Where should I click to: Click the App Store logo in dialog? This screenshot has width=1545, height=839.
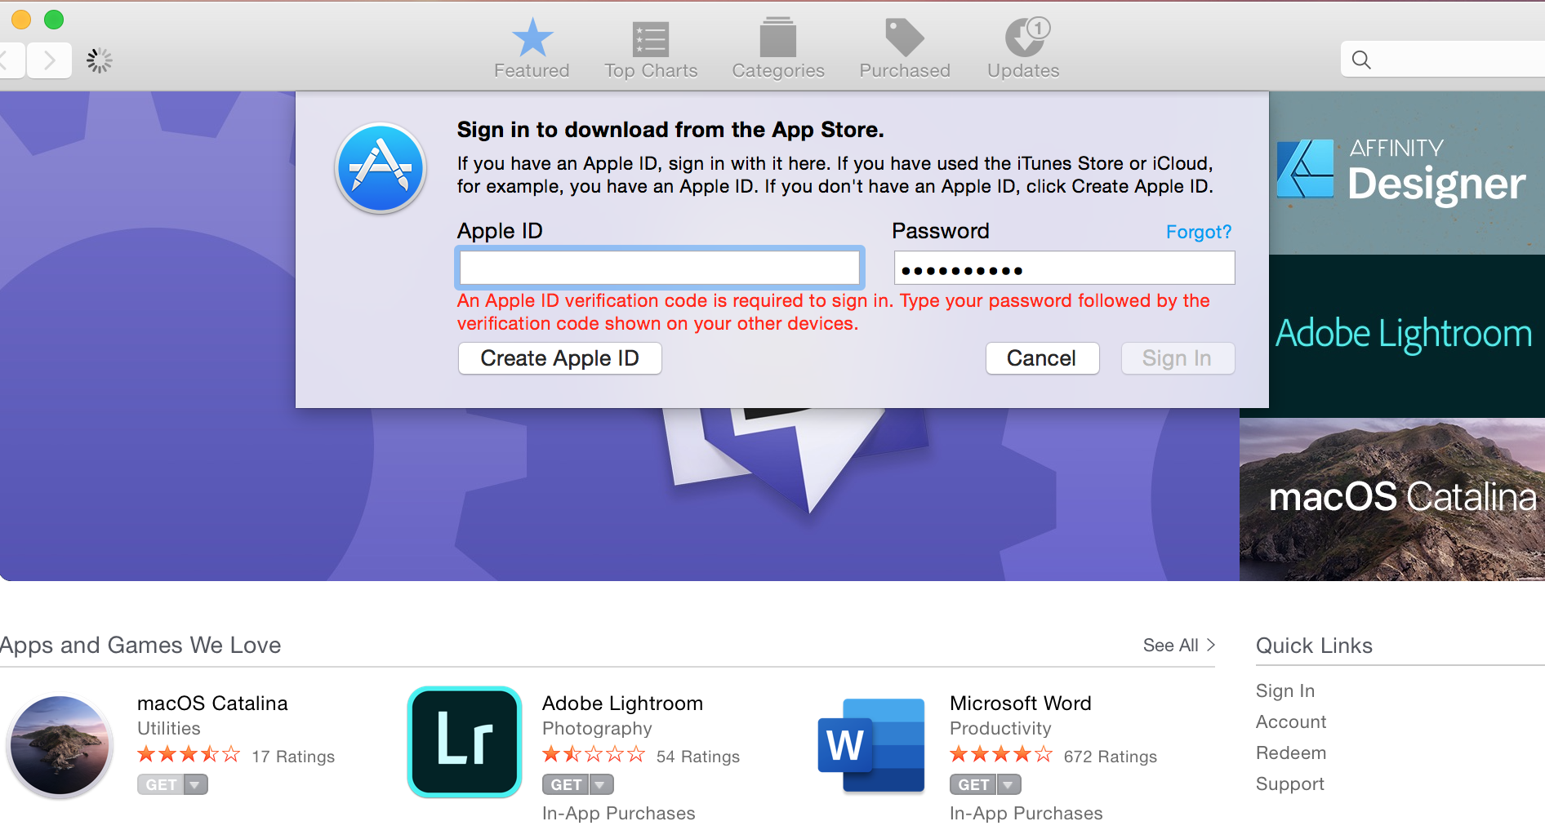pyautogui.click(x=381, y=168)
